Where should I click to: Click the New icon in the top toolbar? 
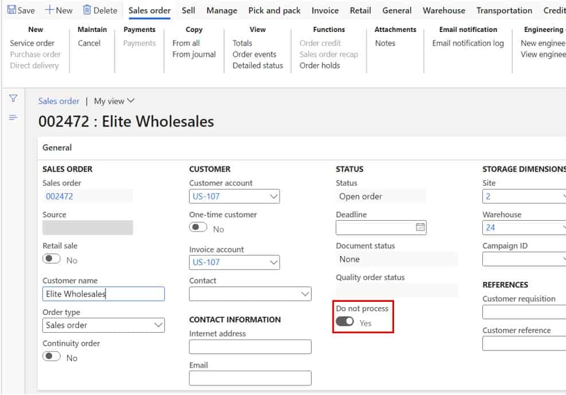click(x=58, y=10)
